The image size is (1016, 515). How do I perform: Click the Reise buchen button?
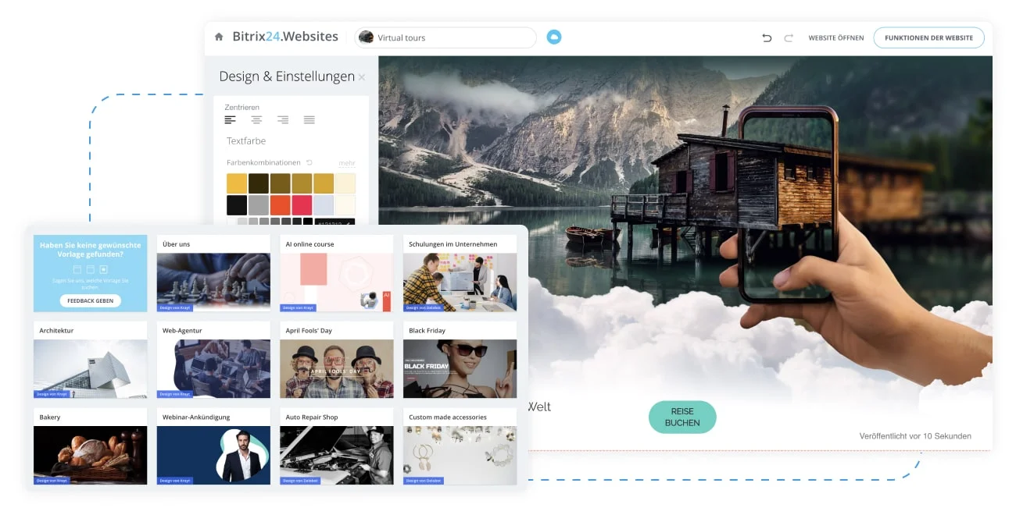click(682, 417)
